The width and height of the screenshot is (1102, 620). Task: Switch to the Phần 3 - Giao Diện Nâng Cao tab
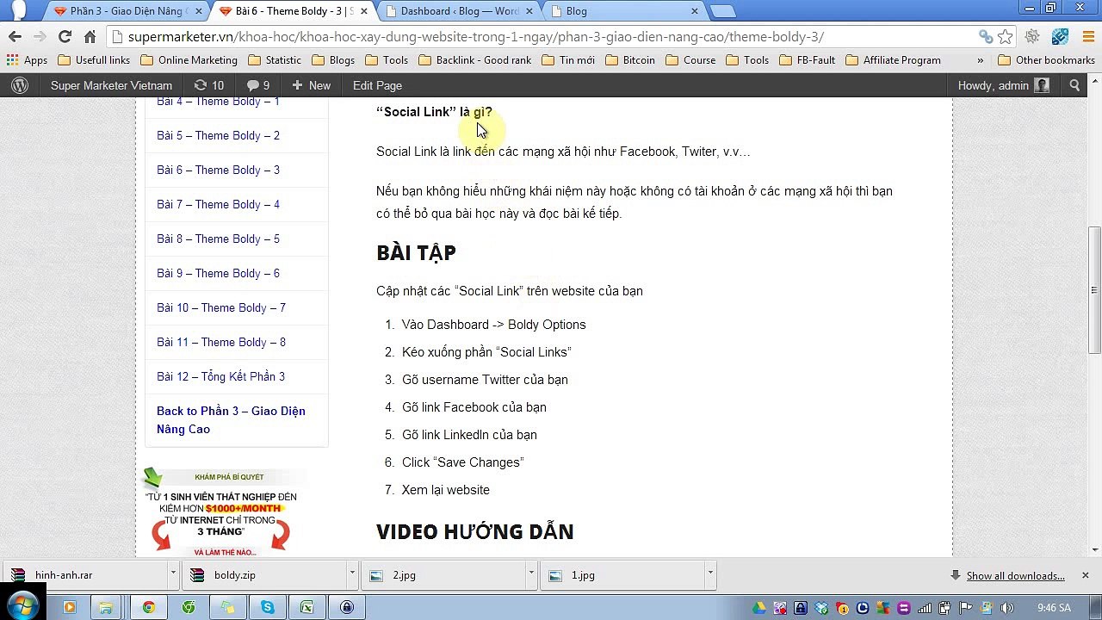pos(127,11)
